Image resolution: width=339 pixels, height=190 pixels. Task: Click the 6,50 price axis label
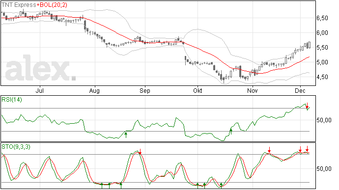pyautogui.click(x=322, y=18)
